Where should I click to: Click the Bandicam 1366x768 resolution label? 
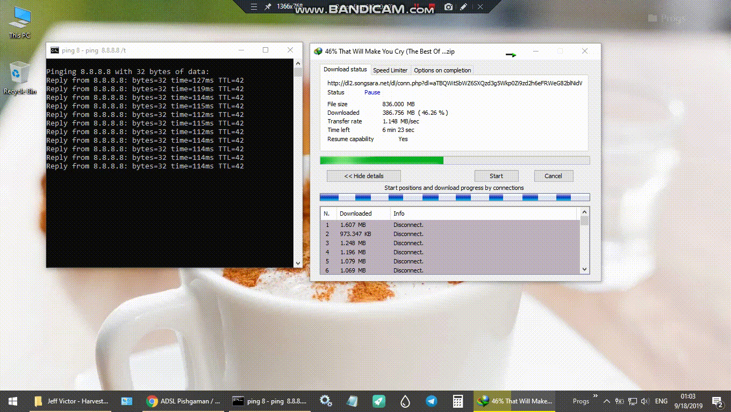pyautogui.click(x=290, y=6)
